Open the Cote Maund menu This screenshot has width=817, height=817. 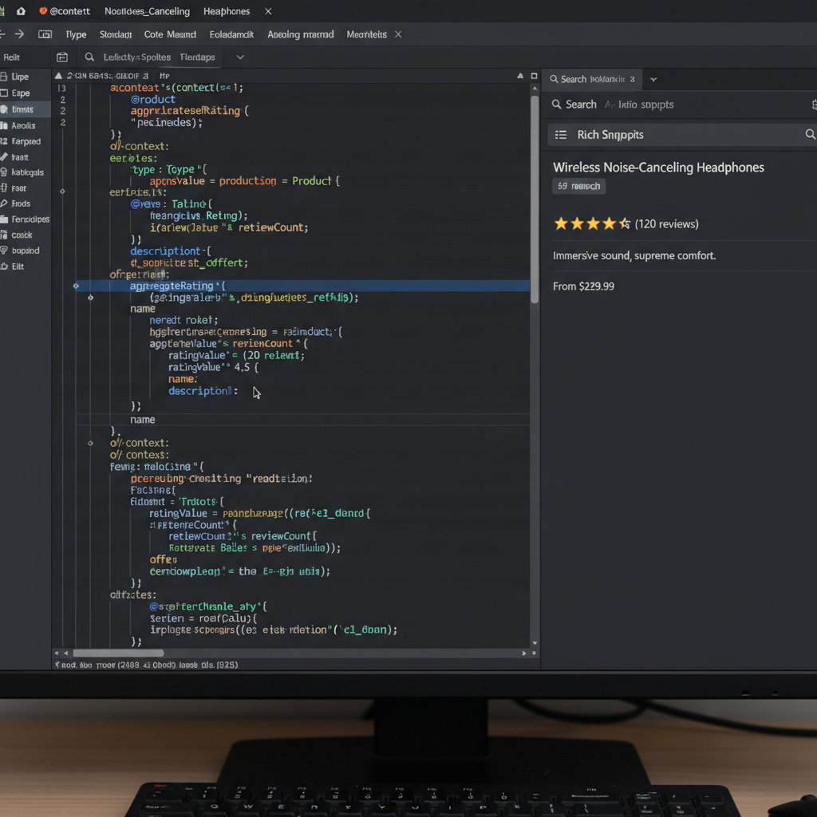click(x=170, y=34)
